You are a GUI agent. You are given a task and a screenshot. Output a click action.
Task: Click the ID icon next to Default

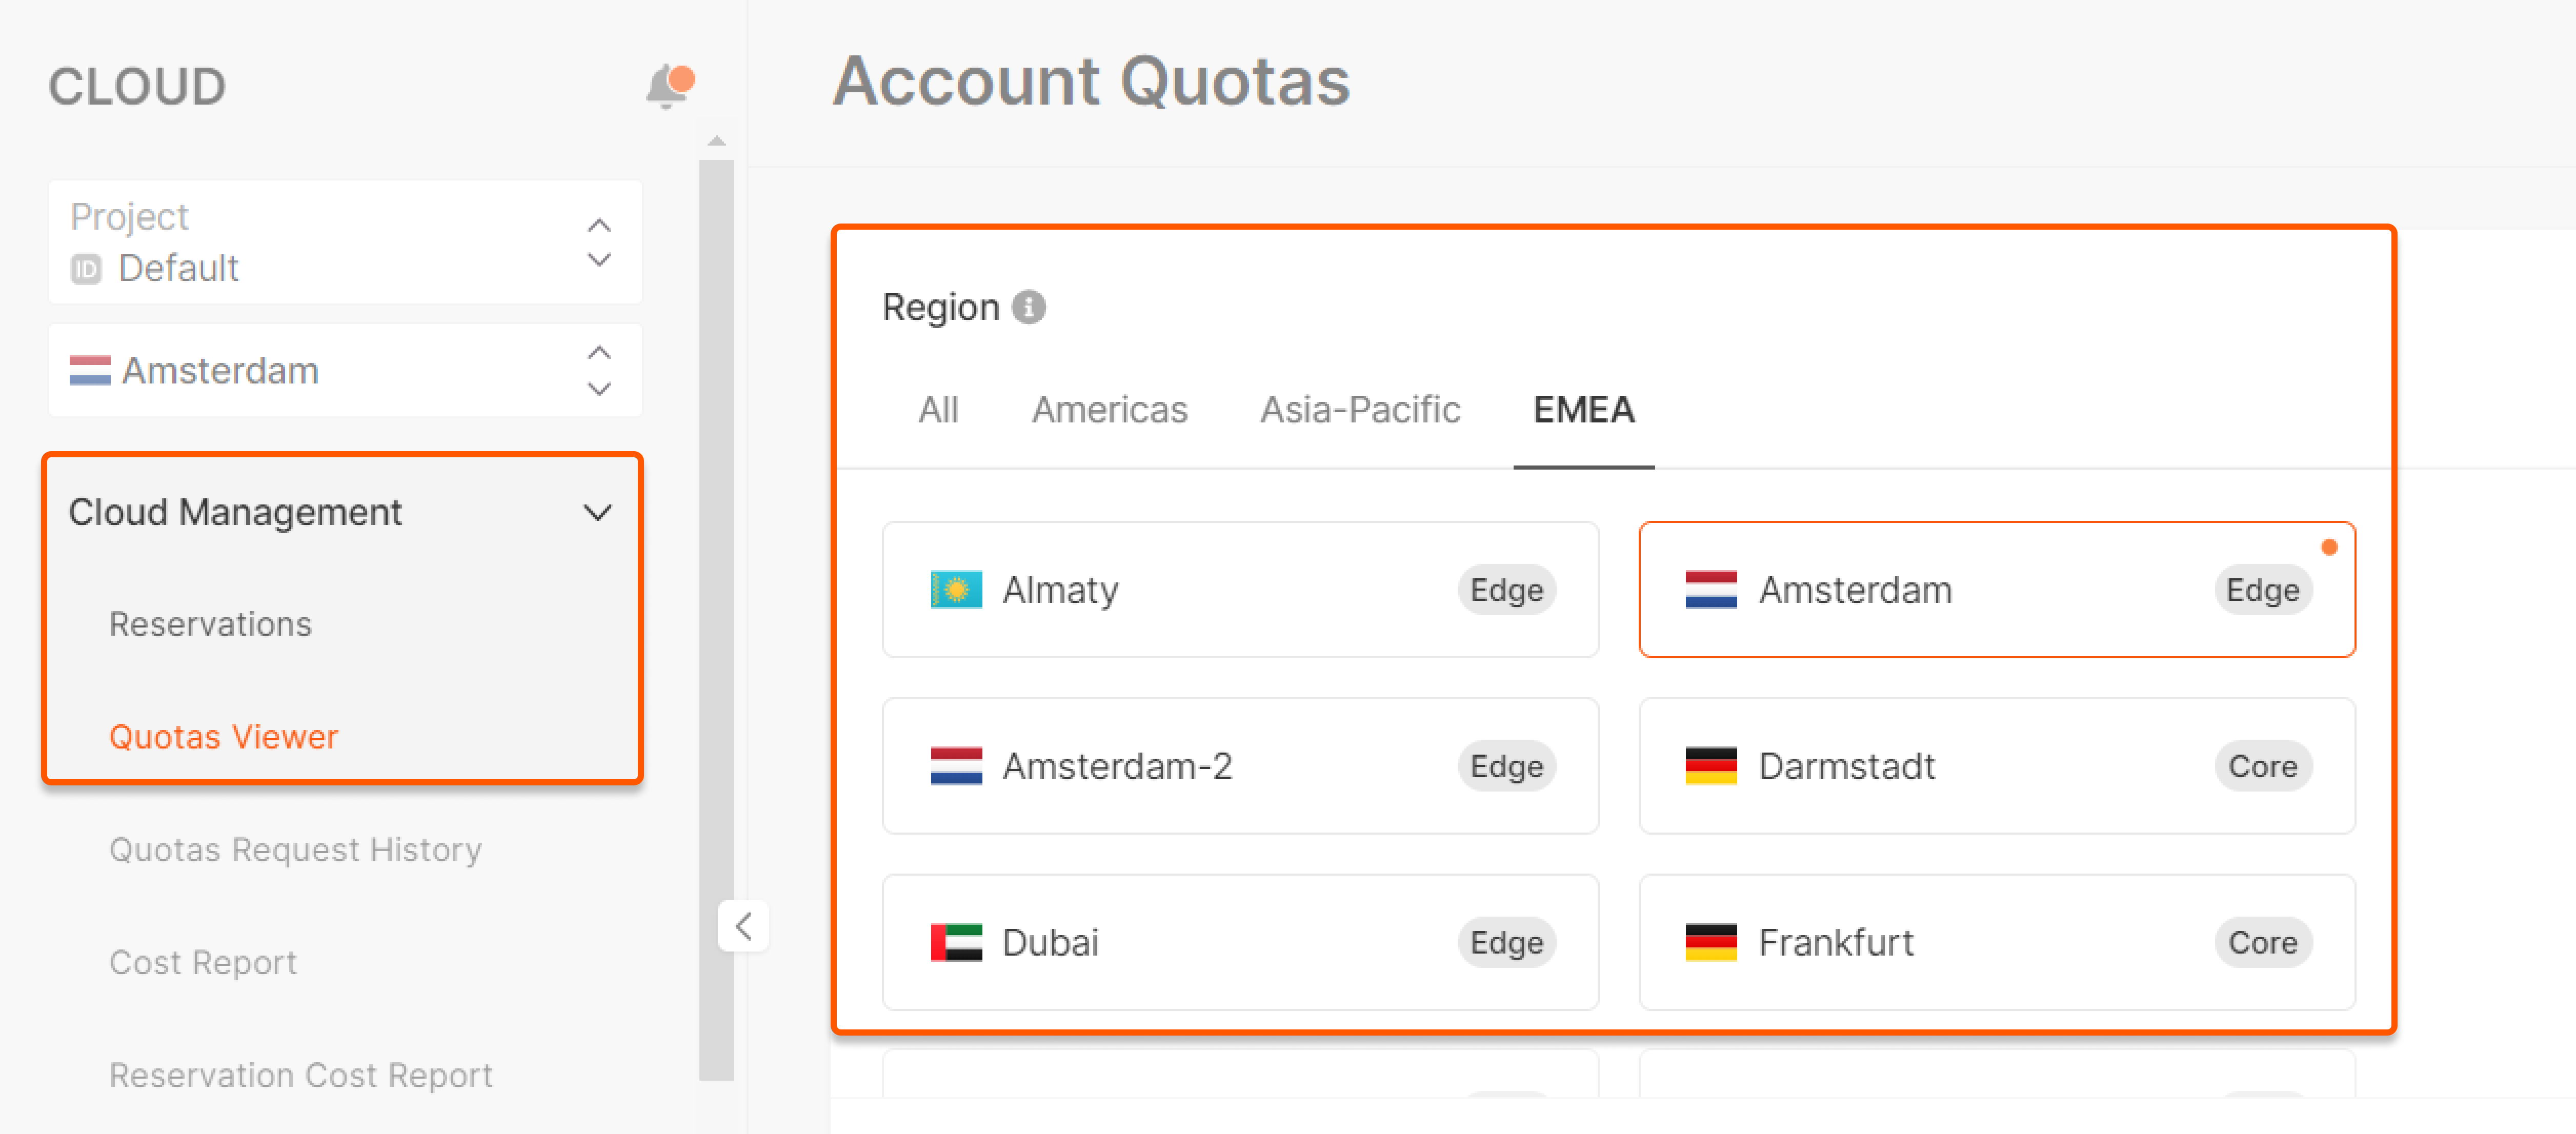tap(86, 269)
